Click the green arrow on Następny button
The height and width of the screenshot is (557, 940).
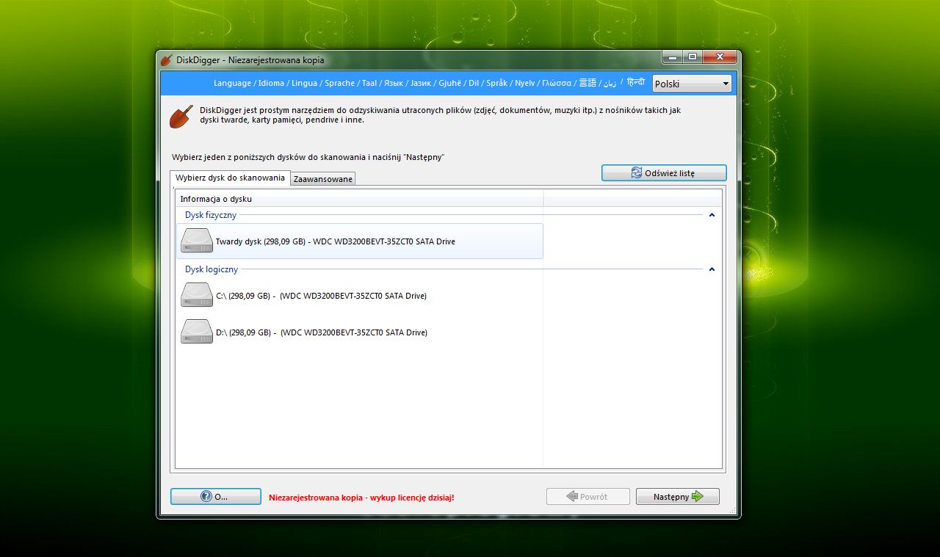point(698,497)
